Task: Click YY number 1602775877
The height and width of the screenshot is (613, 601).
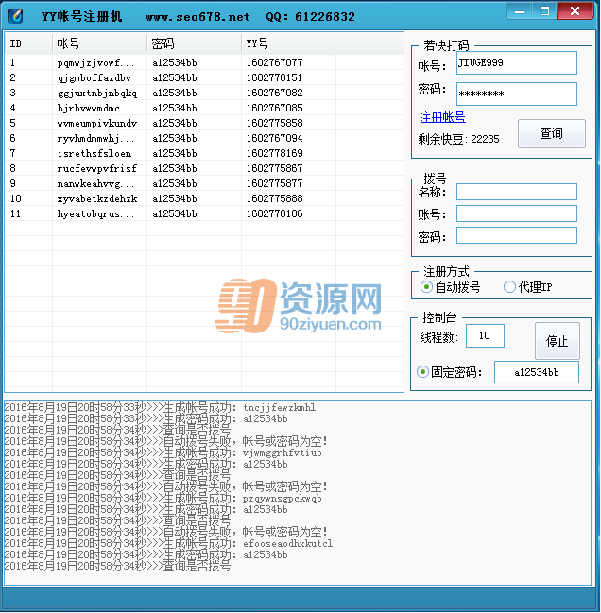Action: (274, 184)
